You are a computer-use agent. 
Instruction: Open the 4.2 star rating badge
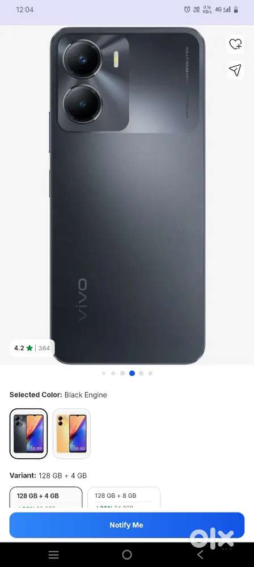[32, 348]
